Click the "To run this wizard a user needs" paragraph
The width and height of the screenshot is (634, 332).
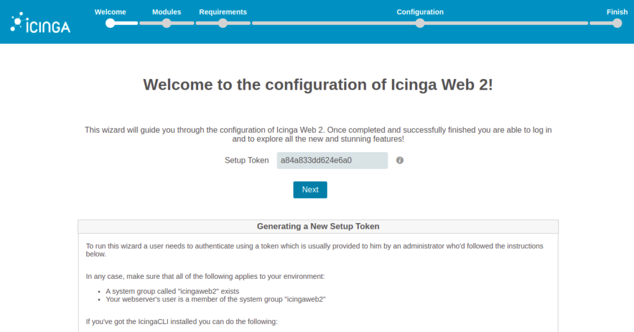tap(315, 250)
